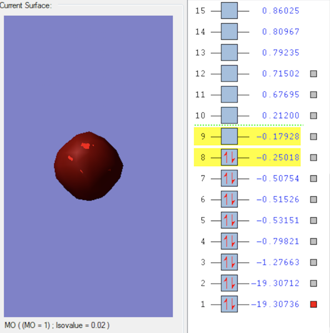Select the occupancy box of orbital 13
The height and width of the screenshot is (333, 330).
(x=229, y=52)
